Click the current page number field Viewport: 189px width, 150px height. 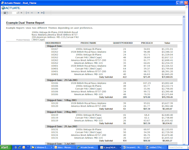pyautogui.click(x=14, y=13)
